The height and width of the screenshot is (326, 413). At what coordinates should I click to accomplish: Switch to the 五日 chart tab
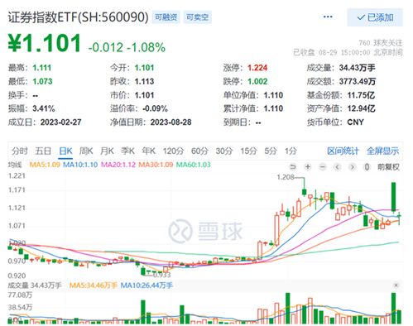(43, 151)
